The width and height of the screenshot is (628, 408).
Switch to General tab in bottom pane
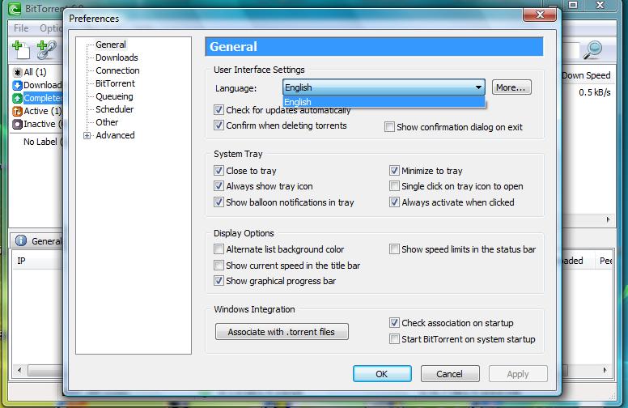pos(37,241)
